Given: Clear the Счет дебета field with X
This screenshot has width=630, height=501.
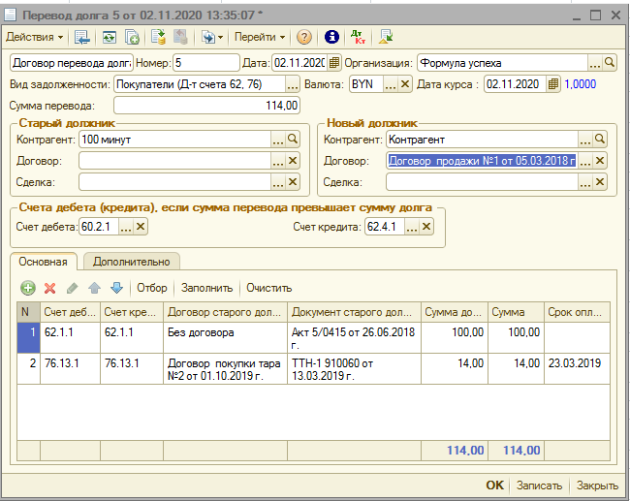Looking at the screenshot, I should coord(141,227).
